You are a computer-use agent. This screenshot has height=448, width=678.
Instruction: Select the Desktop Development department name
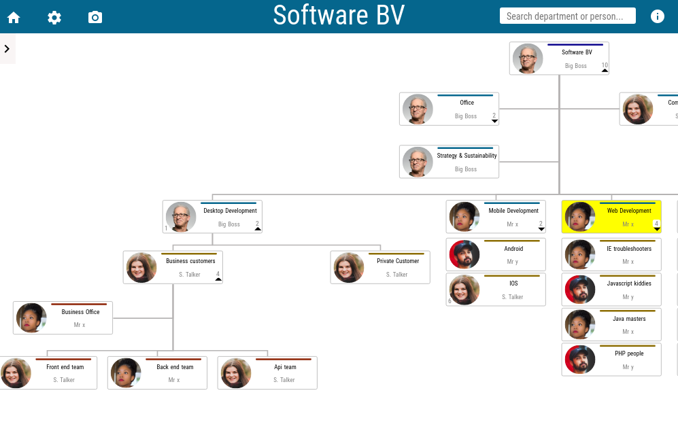(230, 211)
